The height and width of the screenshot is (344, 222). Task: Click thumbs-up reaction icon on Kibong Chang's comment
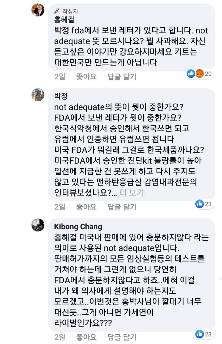(x=200, y=334)
